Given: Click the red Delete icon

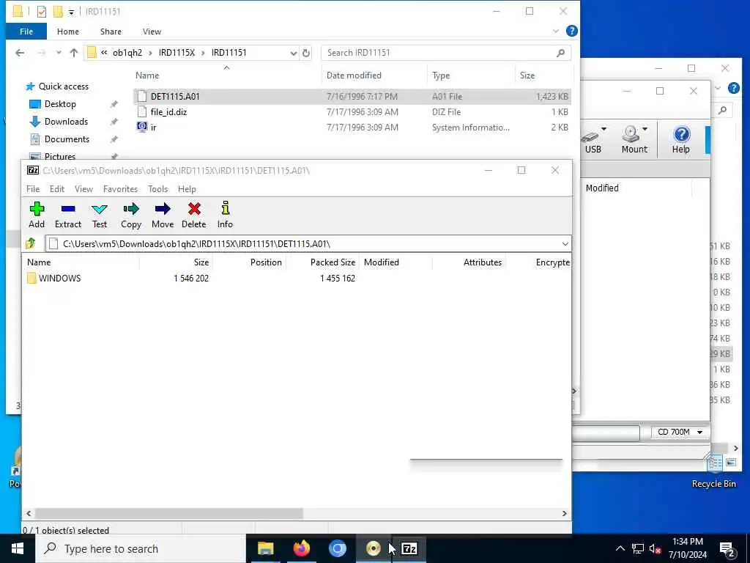Looking at the screenshot, I should point(193,215).
